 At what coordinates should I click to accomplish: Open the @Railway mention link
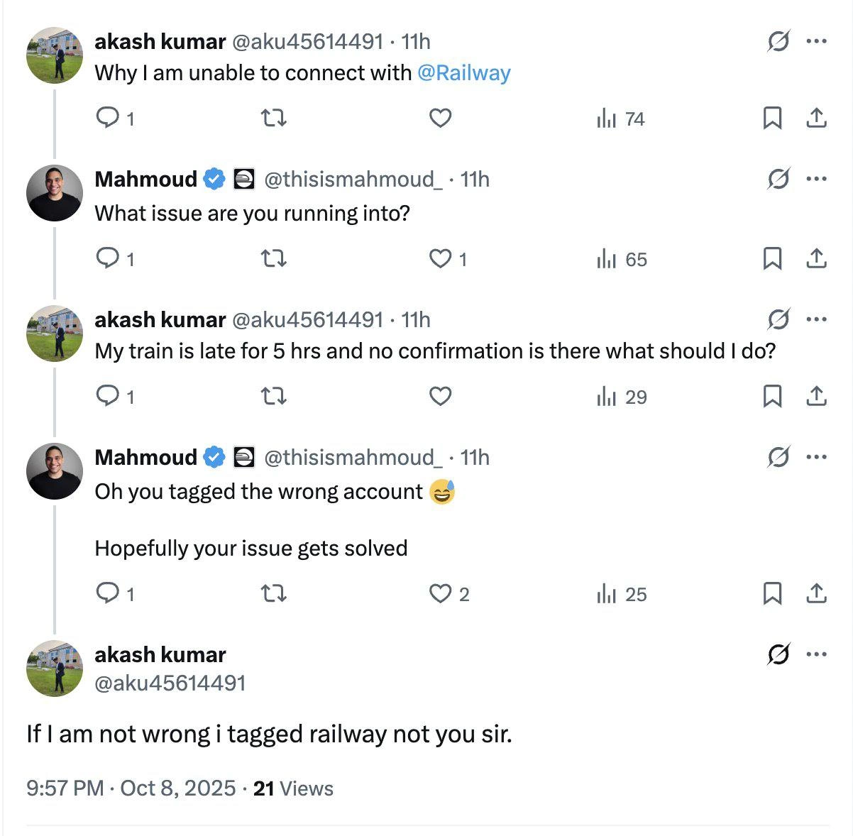click(464, 73)
